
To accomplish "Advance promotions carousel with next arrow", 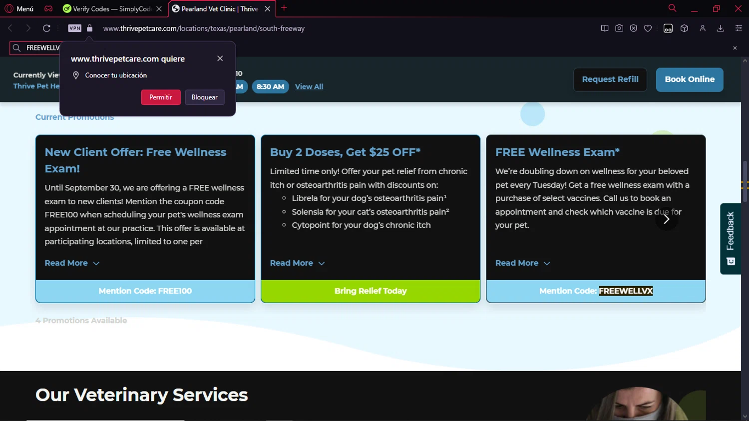I will [x=666, y=219].
